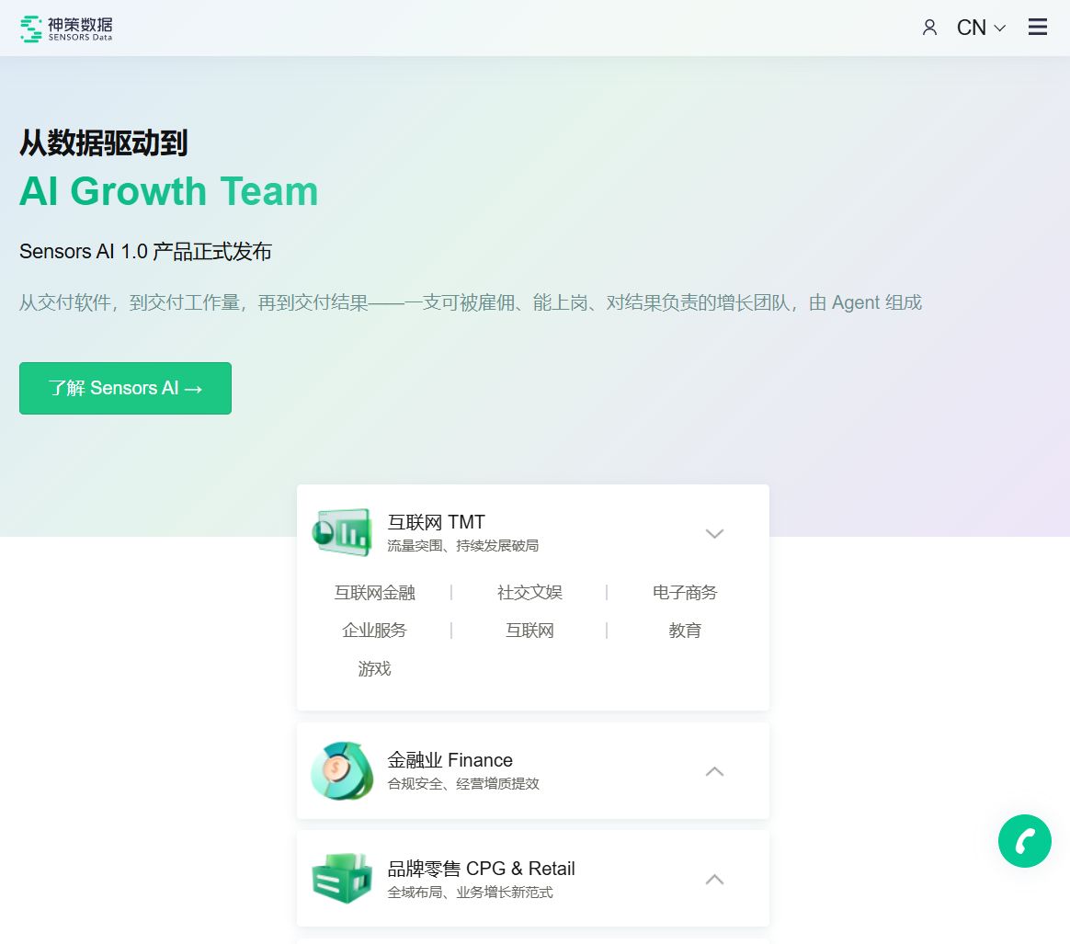Screen dimensions: 1070x944
Task: Click the green phone contact button
Action: click(1024, 841)
